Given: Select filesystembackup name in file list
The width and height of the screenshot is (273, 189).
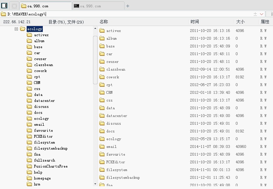Looking at the screenshot, I should [x=123, y=177].
